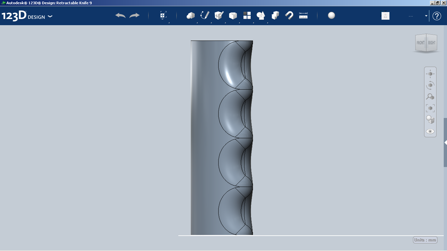Switch view cube to RIGHT face
This screenshot has width=447, height=251.
tap(432, 42)
